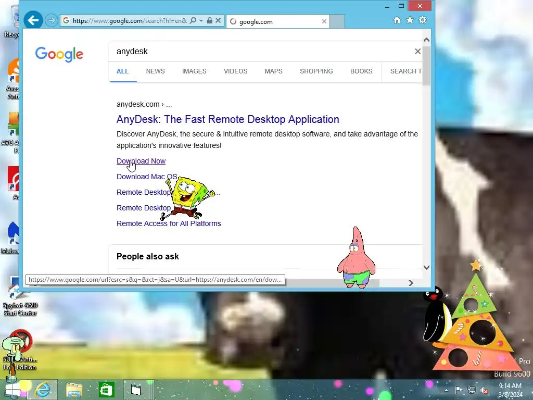
Task: Click the vertical scrollbar thumb
Action: (x=427, y=66)
